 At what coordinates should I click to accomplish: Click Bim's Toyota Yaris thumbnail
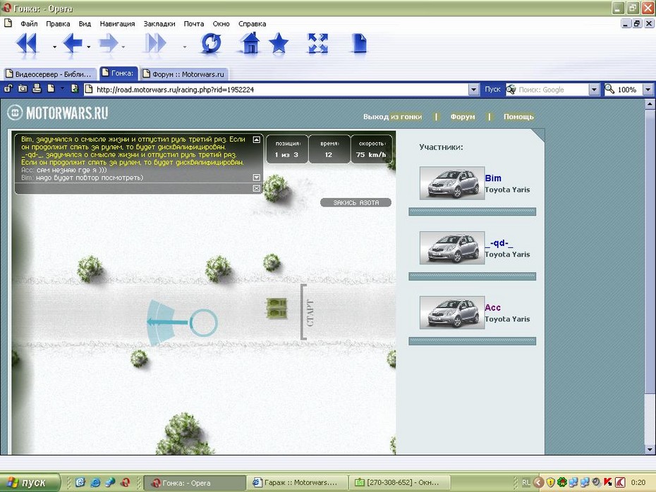pos(452,183)
